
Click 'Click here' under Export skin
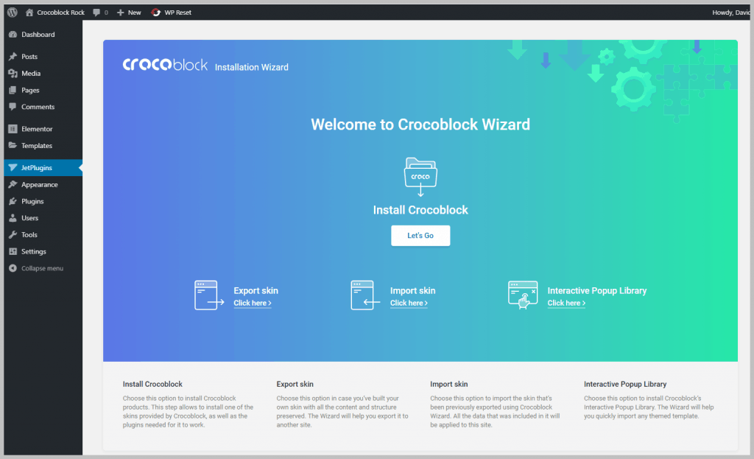(x=252, y=302)
